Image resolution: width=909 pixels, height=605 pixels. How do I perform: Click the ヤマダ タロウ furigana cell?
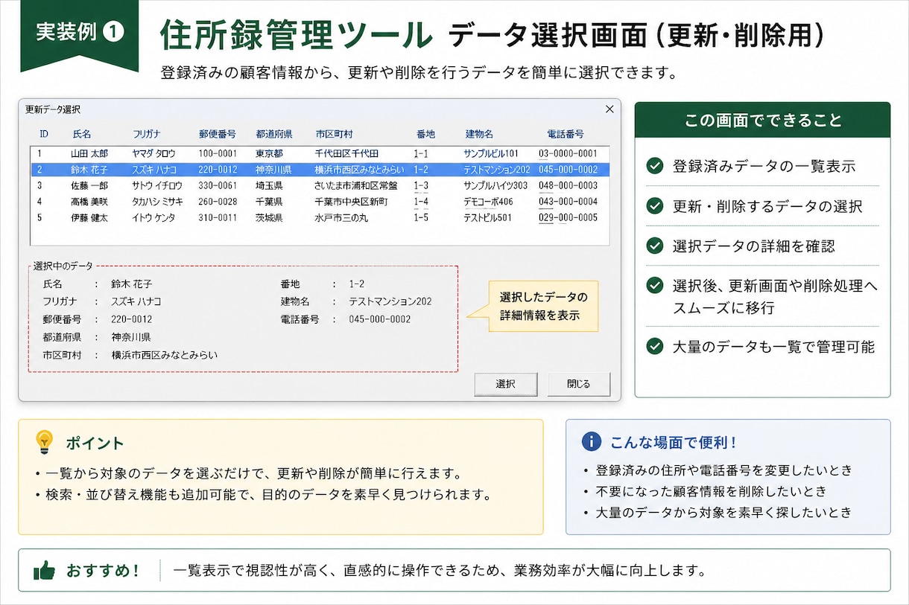(153, 153)
